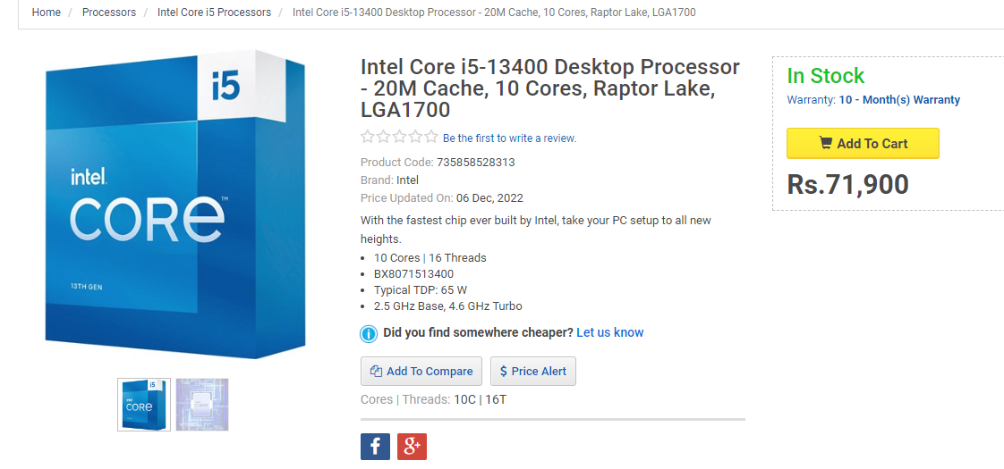
Task: Click the 'Let us know' link
Action: pos(609,332)
